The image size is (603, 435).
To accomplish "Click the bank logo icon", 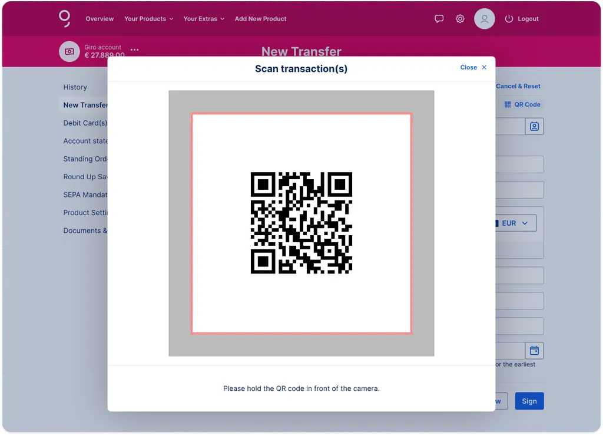I will (65, 18).
